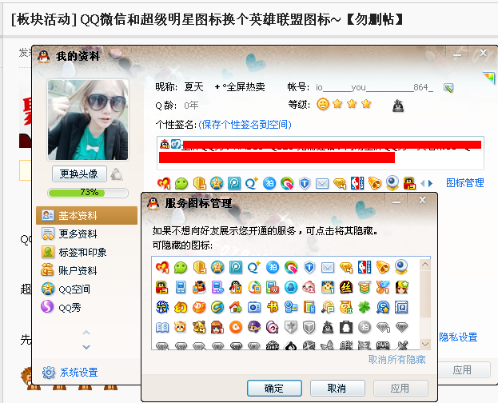Viewport: 498px width, 403px height.
Task: Click 应用 in the icon management dialog
Action: [400, 389]
